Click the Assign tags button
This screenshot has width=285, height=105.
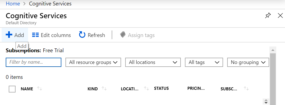point(137,35)
